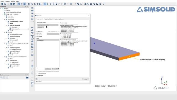Click the Delete button under Loads list
This screenshot has height=100, width=177.
click(48, 69)
